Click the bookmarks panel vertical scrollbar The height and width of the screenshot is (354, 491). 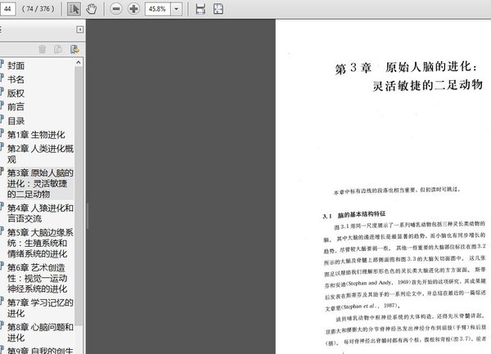[79, 195]
